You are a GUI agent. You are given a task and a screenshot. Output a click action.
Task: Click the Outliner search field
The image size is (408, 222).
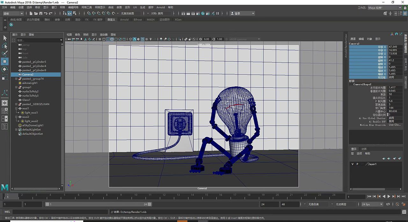[38, 40]
